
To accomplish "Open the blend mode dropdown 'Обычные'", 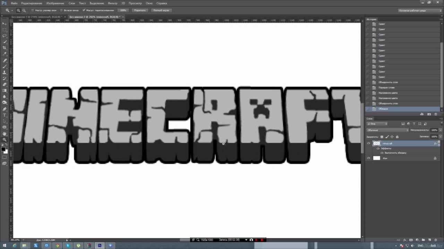I will point(388,130).
